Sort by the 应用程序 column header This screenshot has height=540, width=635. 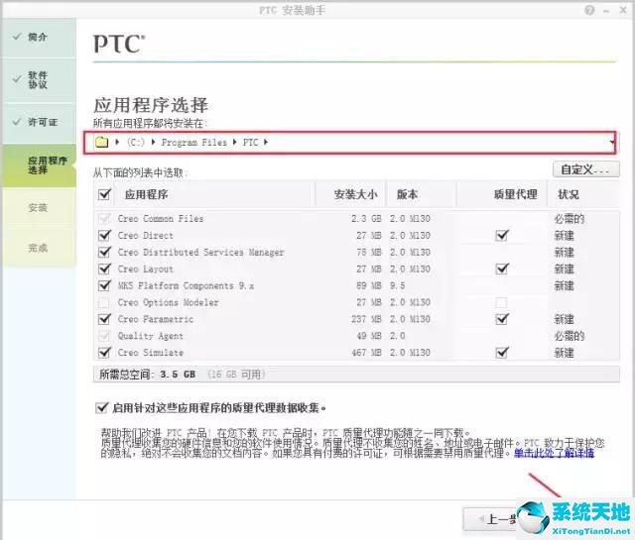[146, 194]
